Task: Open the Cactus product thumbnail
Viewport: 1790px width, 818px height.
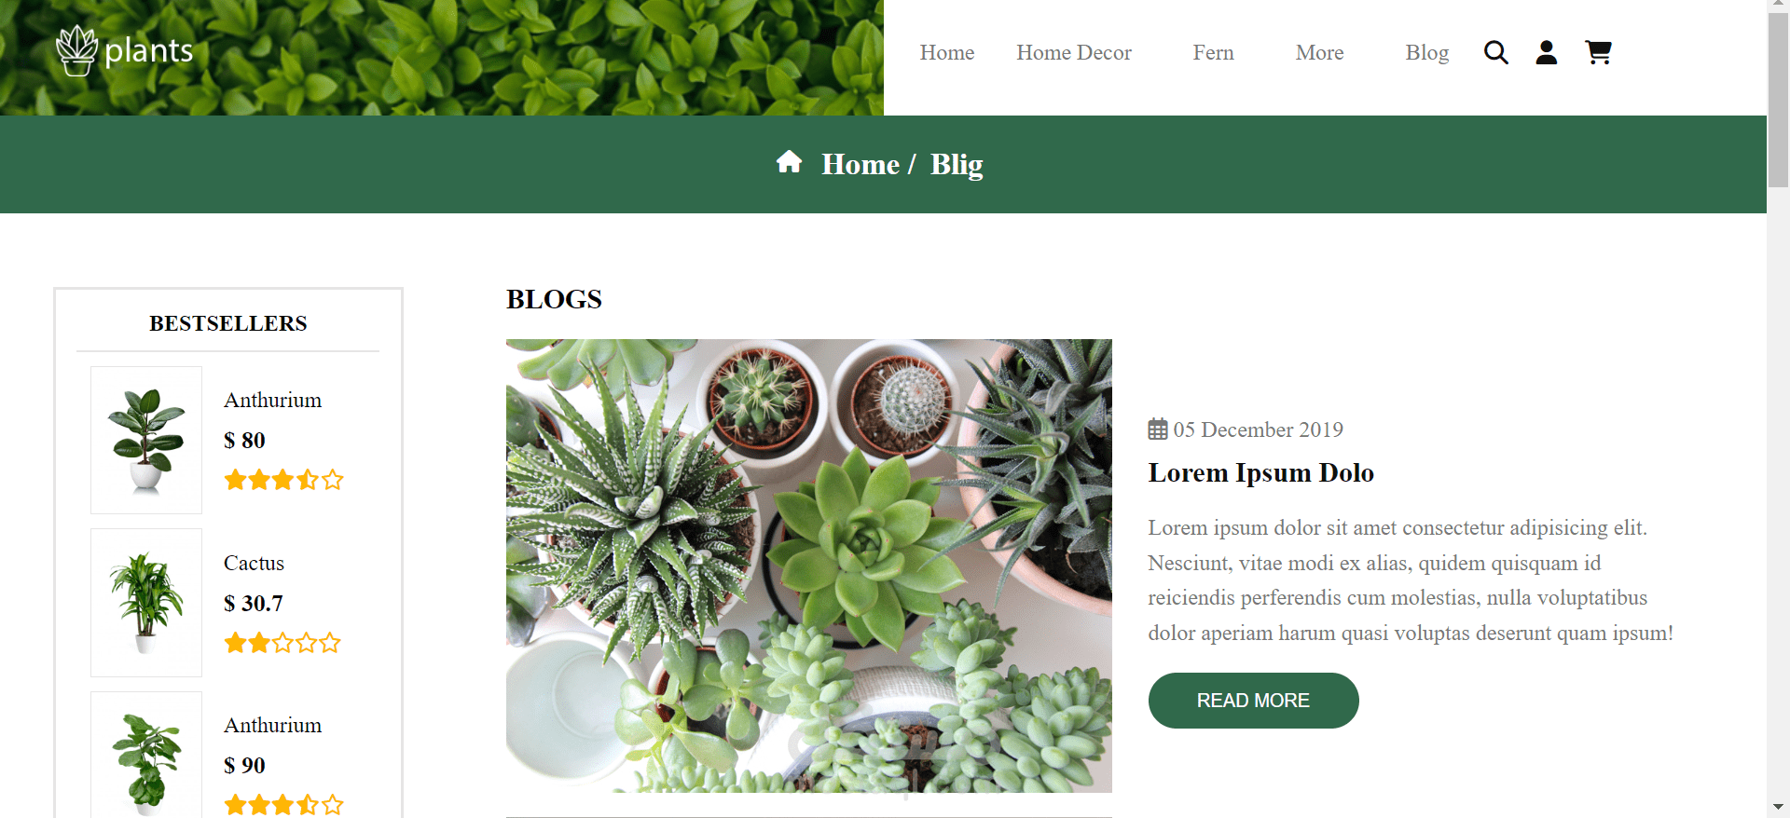Action: 146,603
